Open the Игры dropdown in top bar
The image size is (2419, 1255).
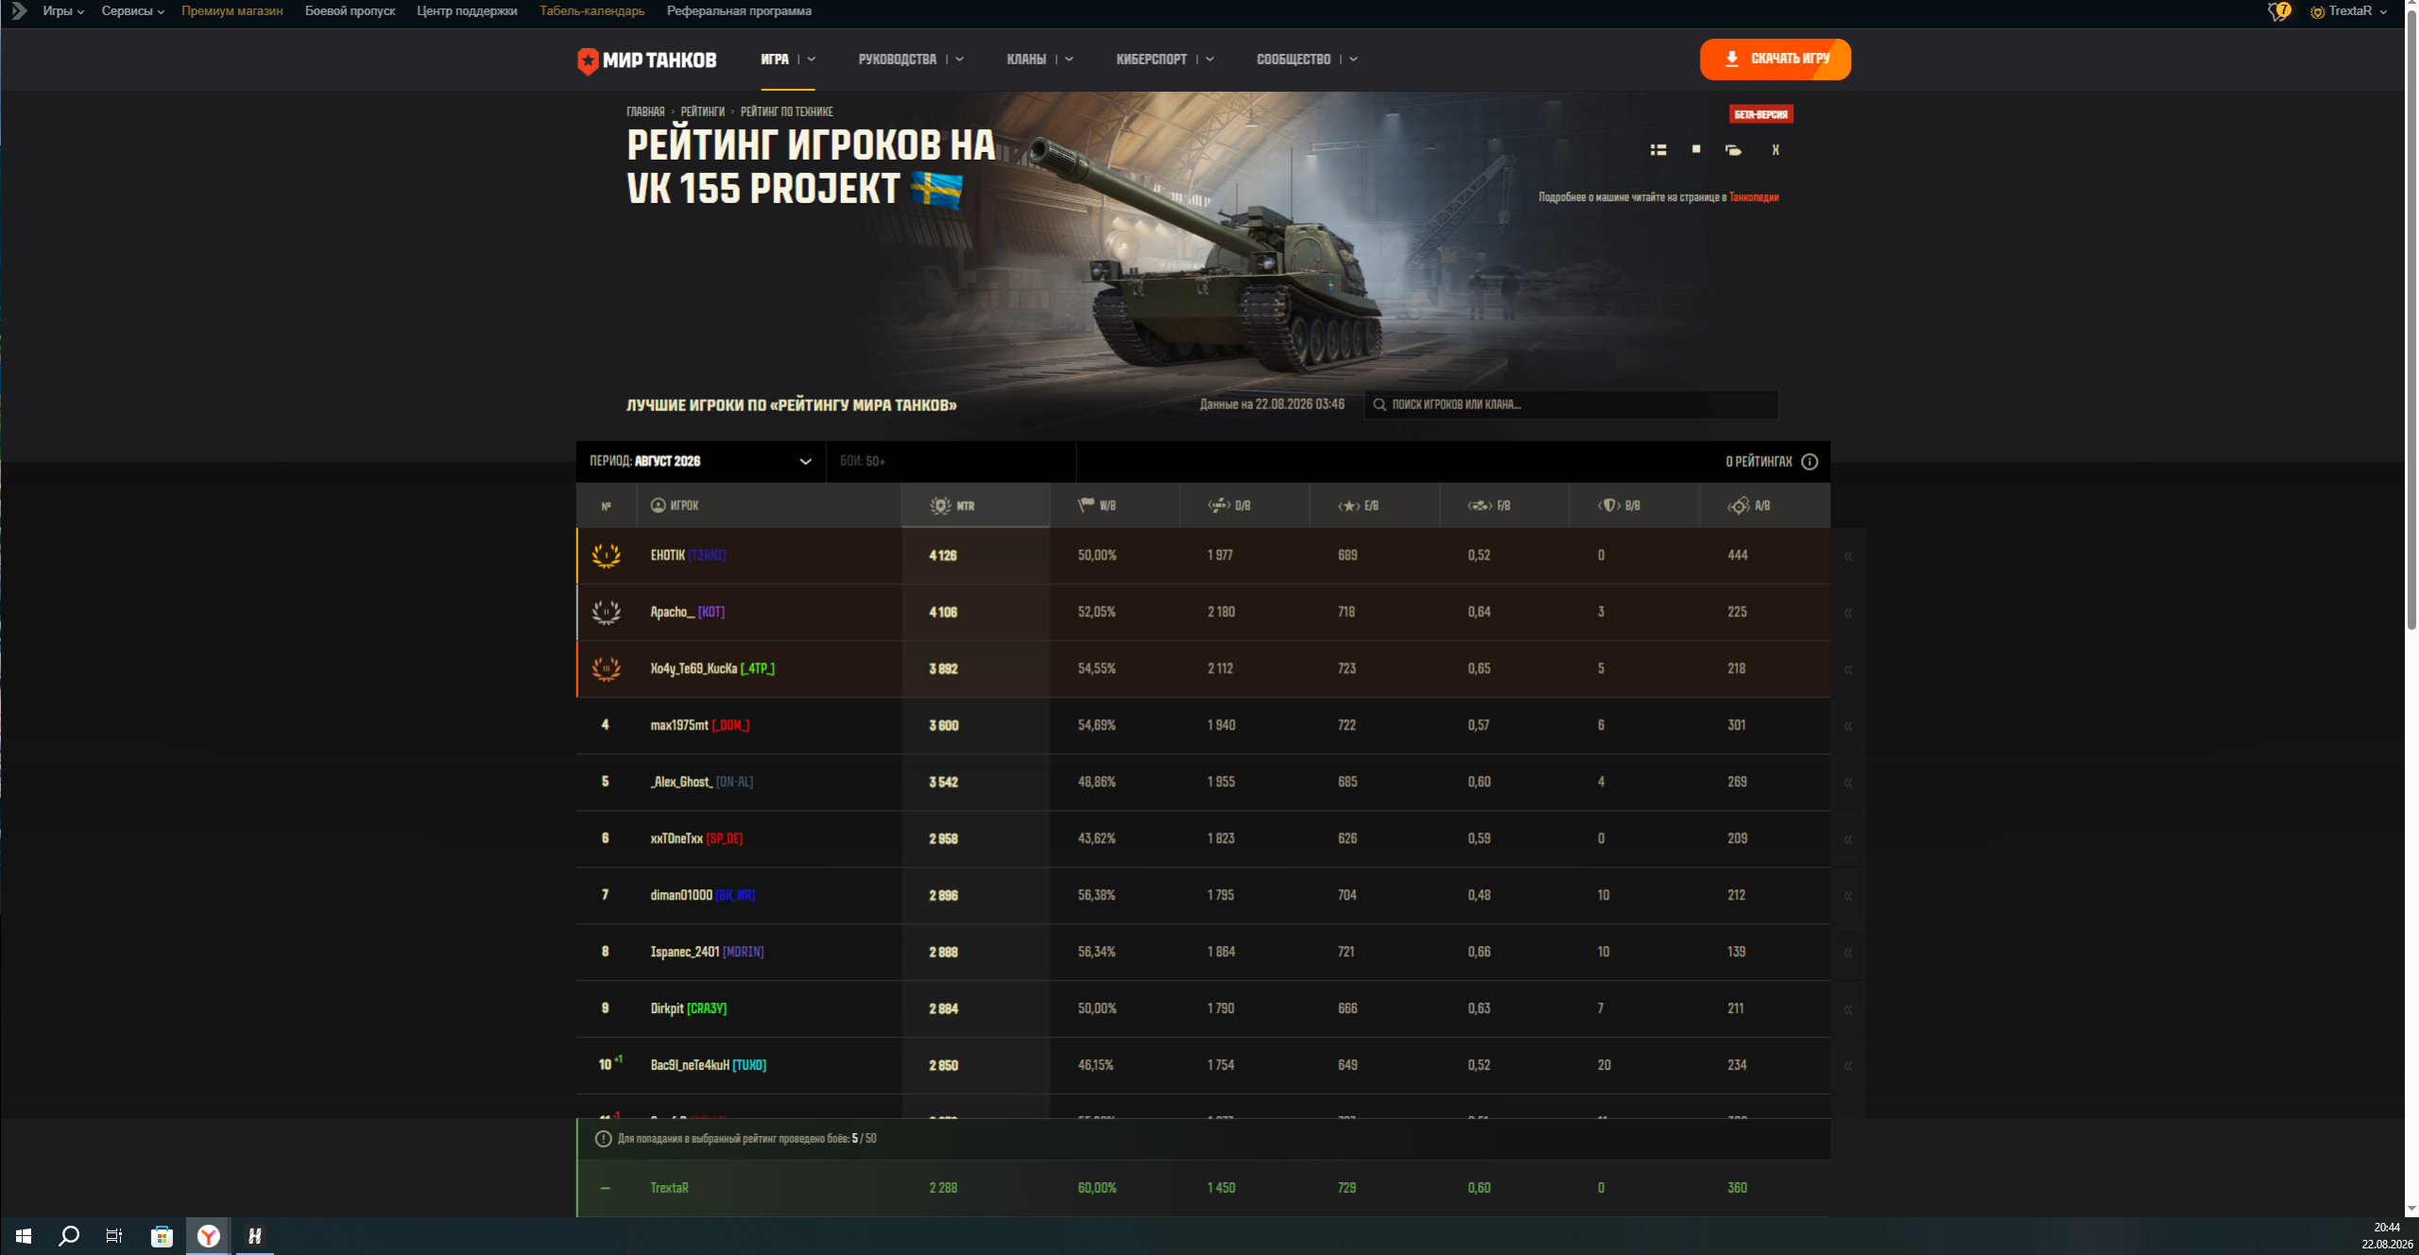pos(63,11)
